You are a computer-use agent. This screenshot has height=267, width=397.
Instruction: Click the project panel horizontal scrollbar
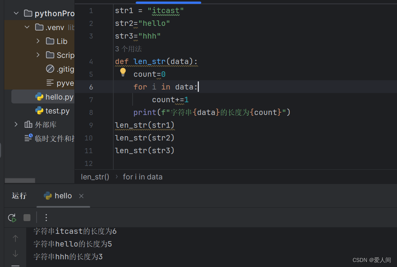[20, 181]
